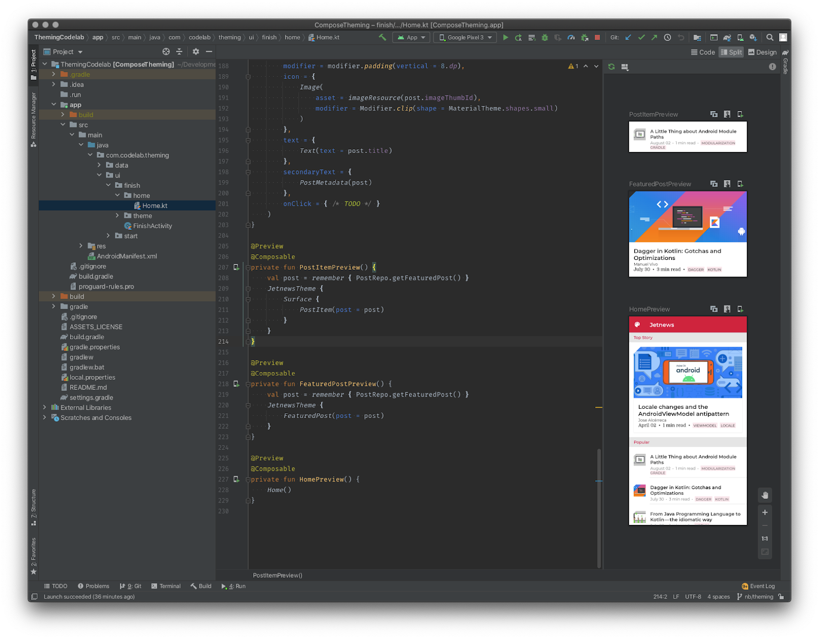Enable pan mode with the hand icon
Viewport: 819px width, 639px height.
(765, 495)
